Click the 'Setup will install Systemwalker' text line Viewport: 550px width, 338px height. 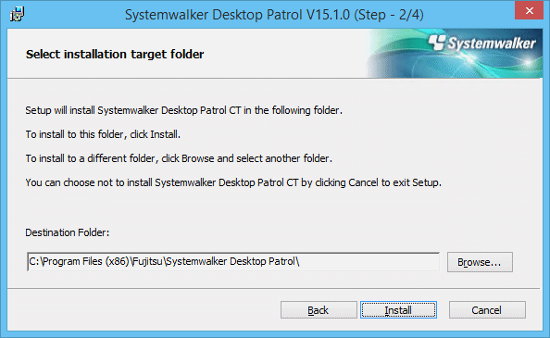pos(183,110)
